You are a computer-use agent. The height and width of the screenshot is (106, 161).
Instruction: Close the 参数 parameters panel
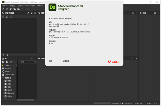(x=158, y=13)
